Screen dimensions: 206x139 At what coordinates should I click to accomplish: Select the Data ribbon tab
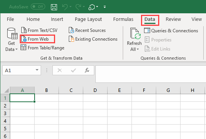pyautogui.click(x=150, y=20)
